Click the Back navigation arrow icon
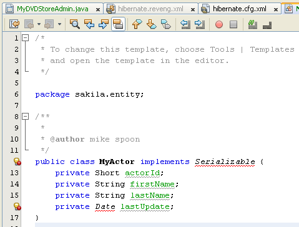Viewport: 299px width, 227px height. [29, 24]
